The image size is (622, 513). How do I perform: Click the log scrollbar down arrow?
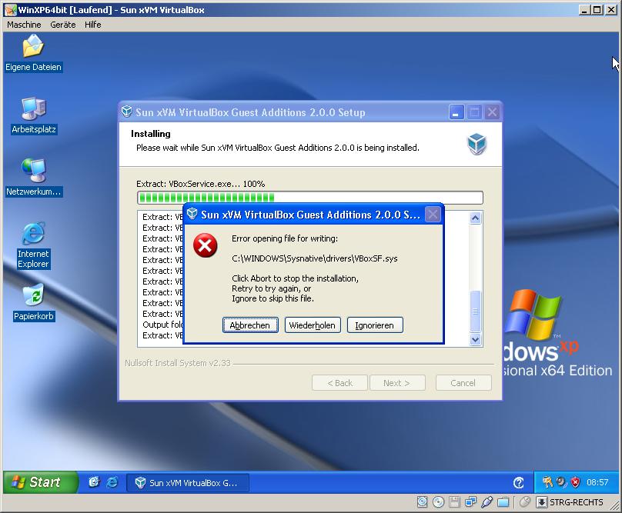tap(475, 339)
